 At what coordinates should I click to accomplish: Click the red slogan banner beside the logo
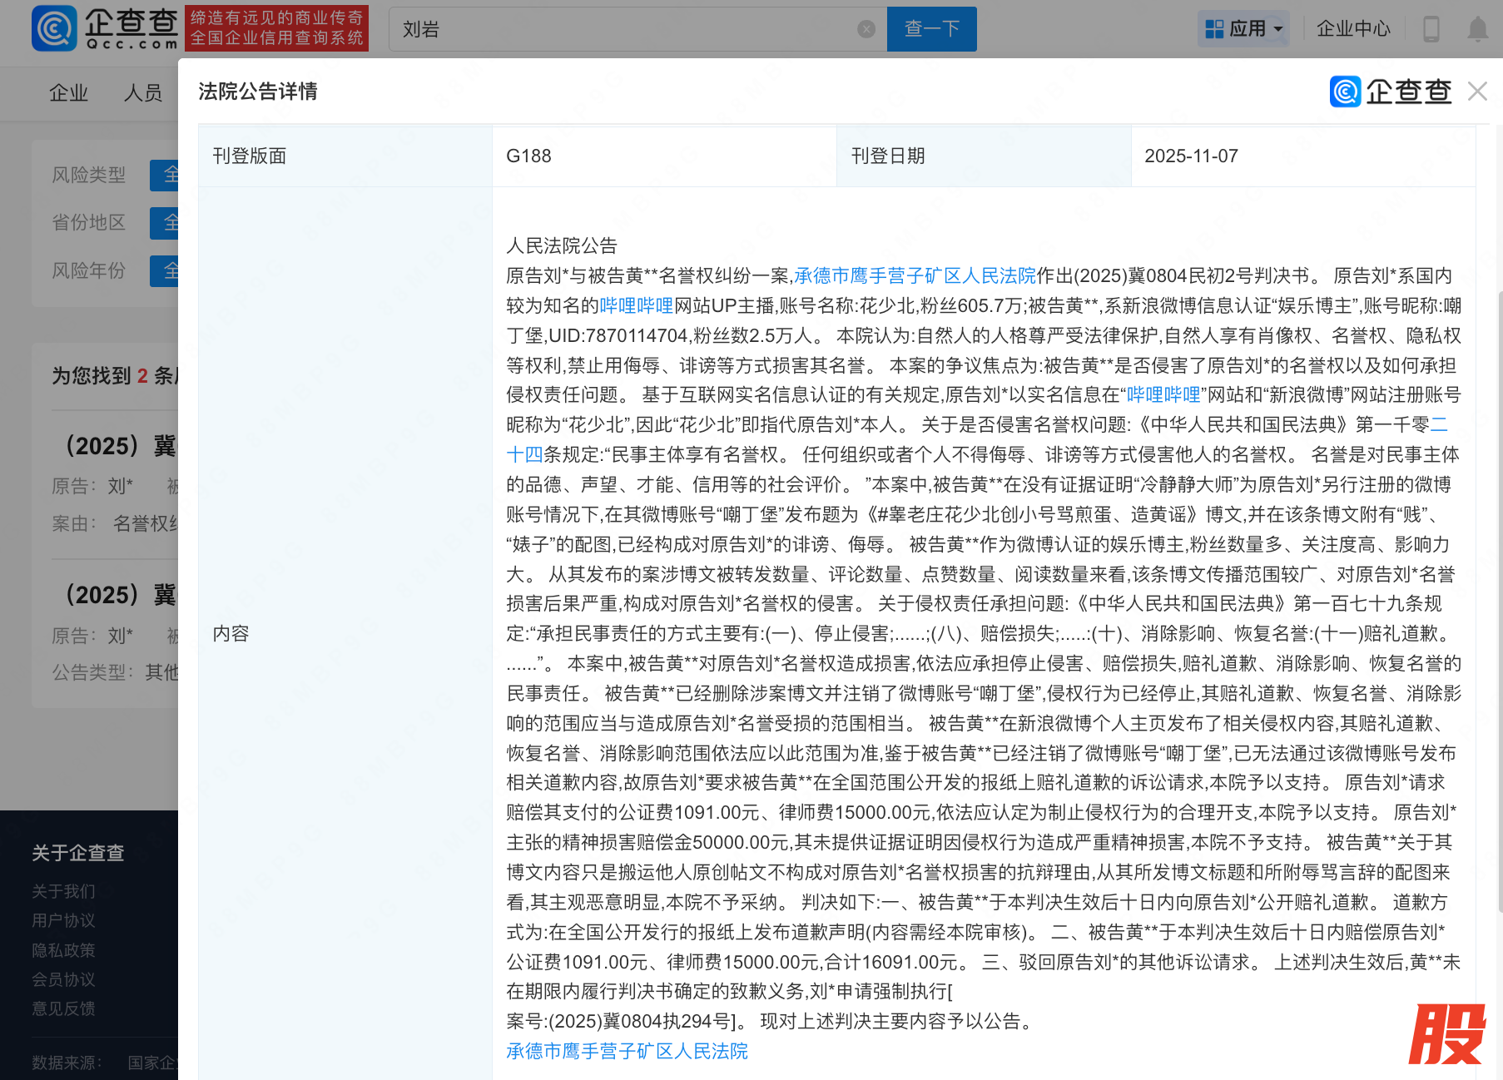pos(276,28)
